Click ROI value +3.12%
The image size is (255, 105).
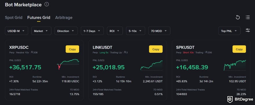point(97,81)
